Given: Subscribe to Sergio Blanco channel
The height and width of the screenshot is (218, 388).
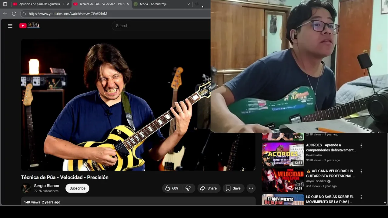Looking at the screenshot, I should click(77, 188).
